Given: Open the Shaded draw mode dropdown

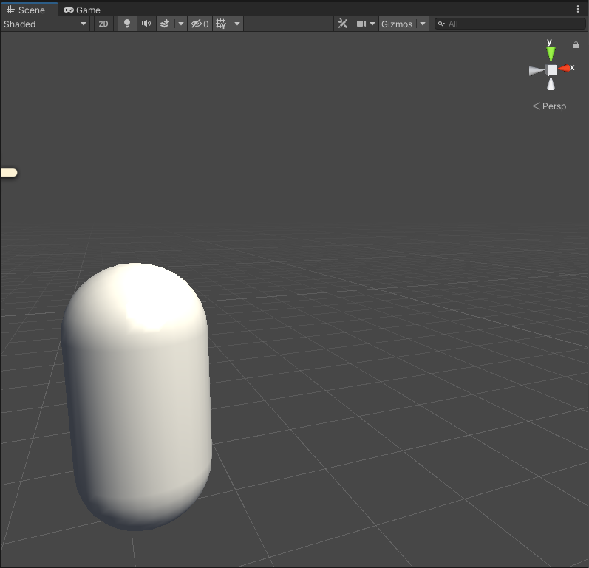Looking at the screenshot, I should click(x=44, y=24).
